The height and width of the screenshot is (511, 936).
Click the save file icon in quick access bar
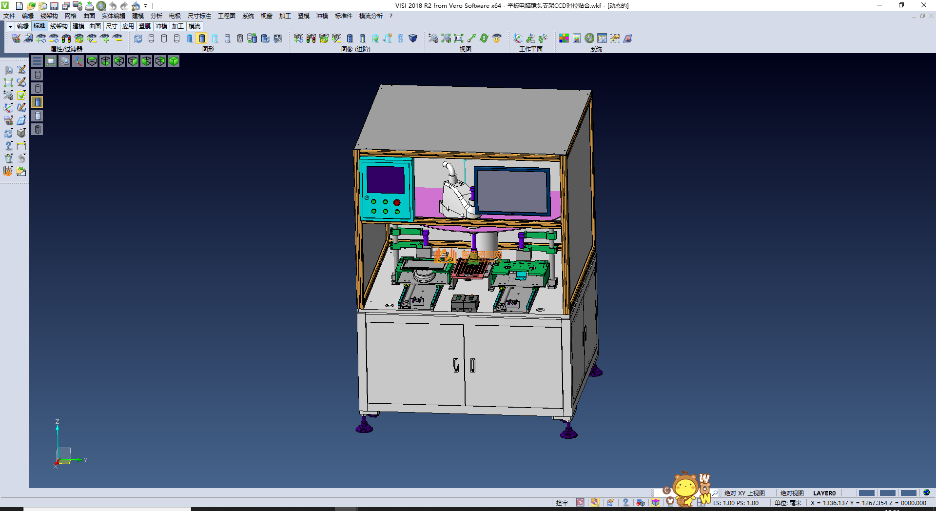click(x=54, y=6)
